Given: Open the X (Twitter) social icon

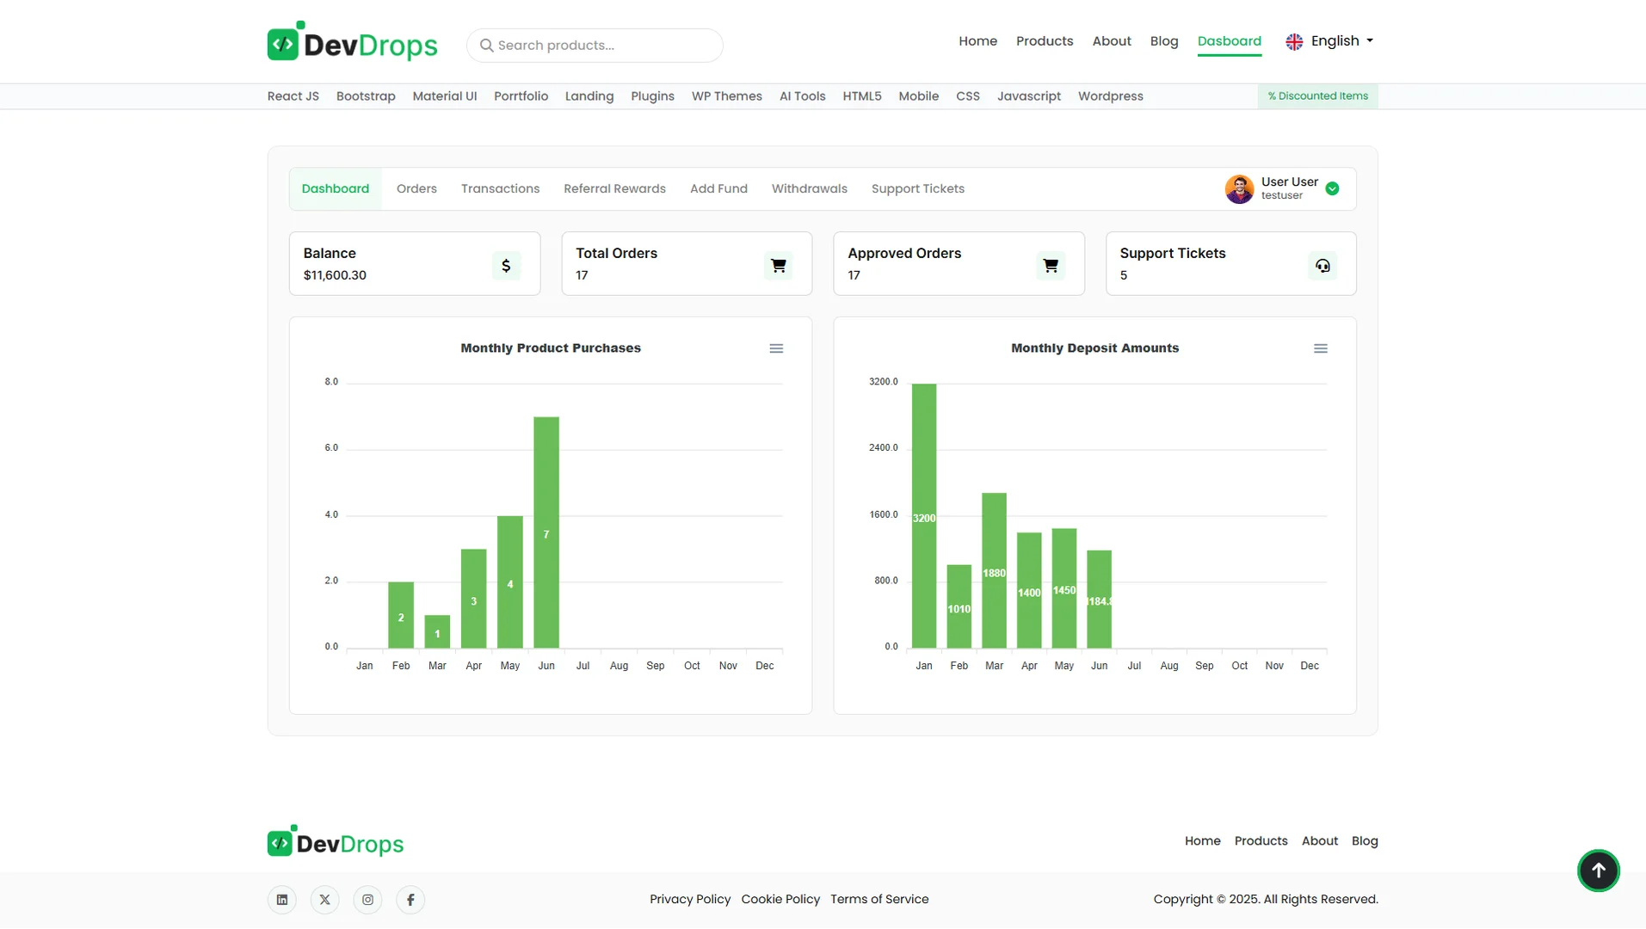Looking at the screenshot, I should pyautogui.click(x=324, y=900).
